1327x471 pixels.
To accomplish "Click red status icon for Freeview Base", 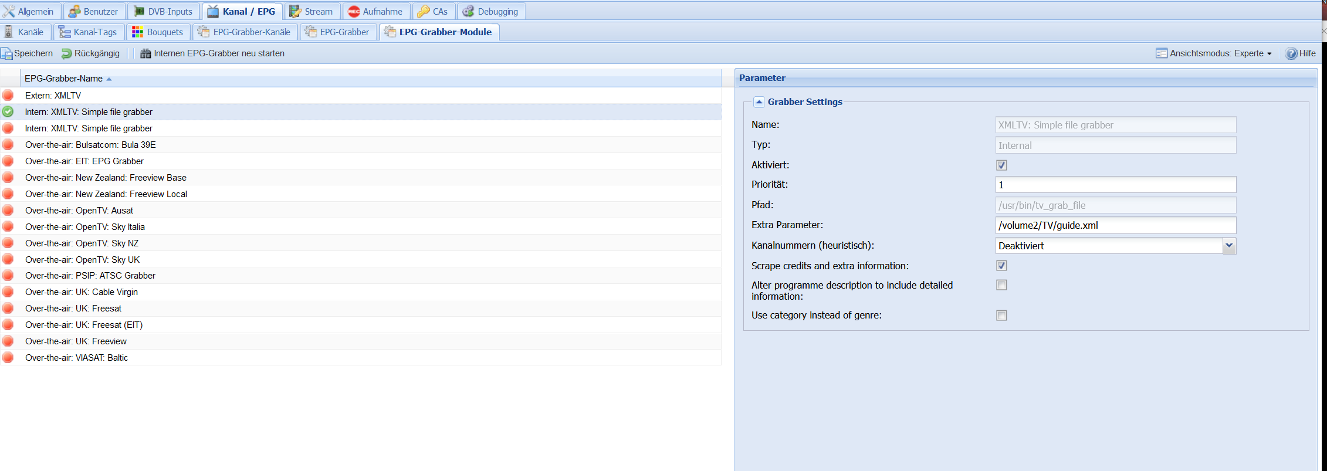I will coord(8,177).
